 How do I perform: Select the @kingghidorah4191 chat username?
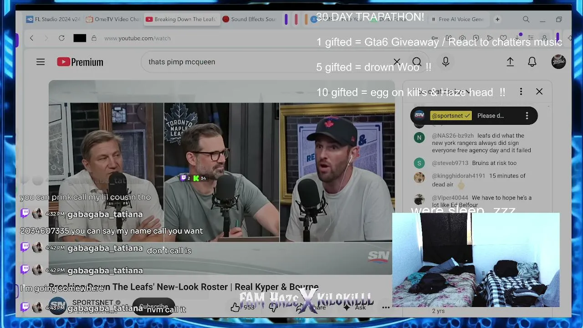[459, 176]
